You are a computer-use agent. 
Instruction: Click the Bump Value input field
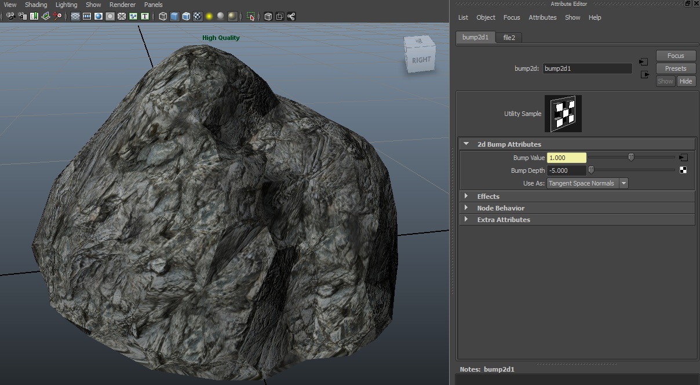tap(566, 158)
